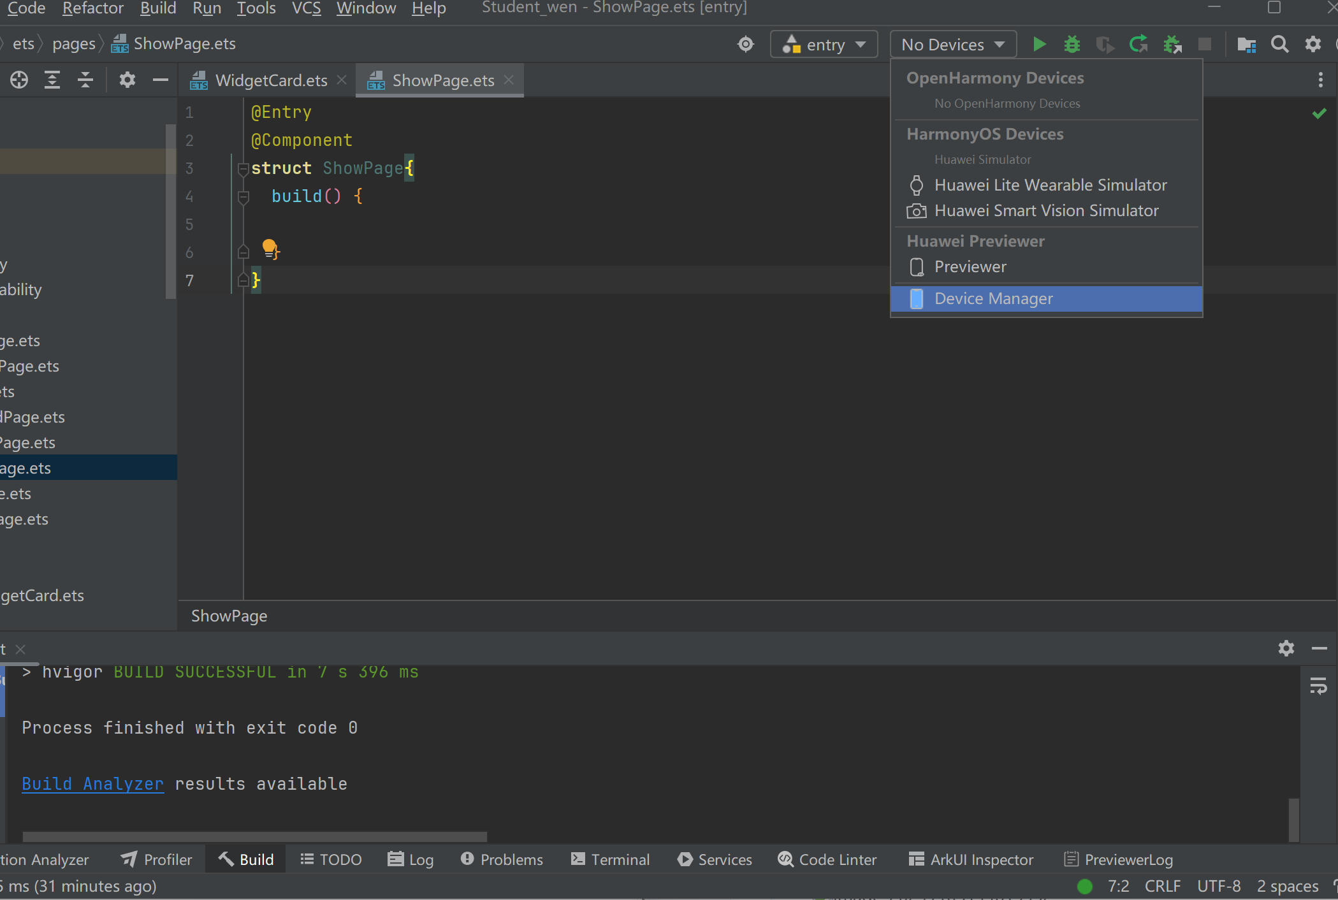Open the Build menu

point(158,8)
